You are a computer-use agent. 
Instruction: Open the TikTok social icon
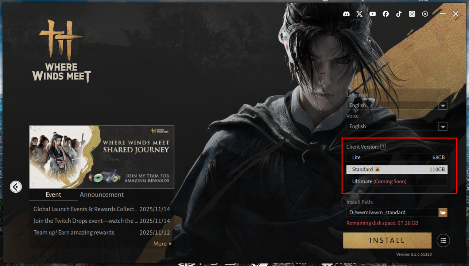(x=399, y=14)
